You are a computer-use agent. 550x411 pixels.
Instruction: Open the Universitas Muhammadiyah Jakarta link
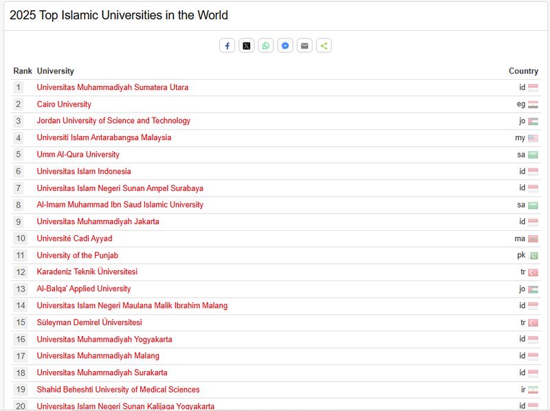(98, 221)
